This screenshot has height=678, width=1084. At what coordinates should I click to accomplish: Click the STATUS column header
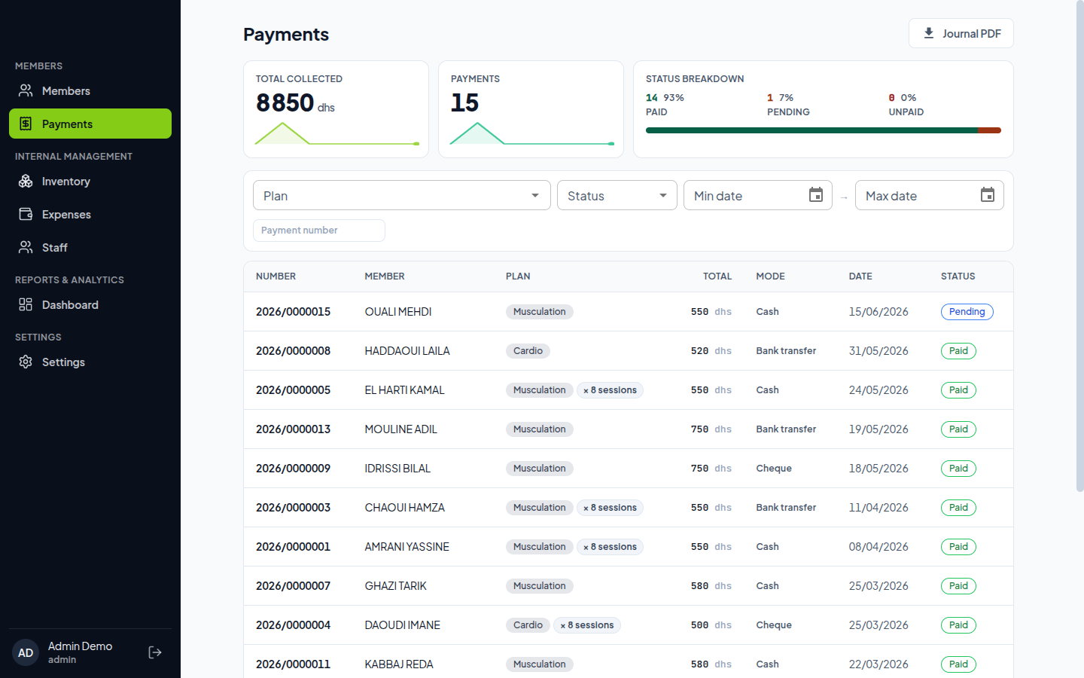tap(958, 276)
